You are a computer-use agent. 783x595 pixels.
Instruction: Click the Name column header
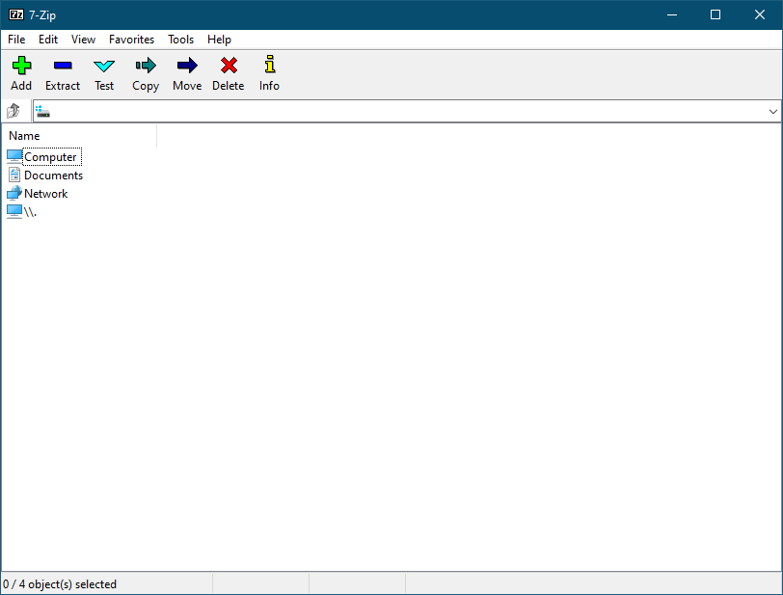pos(24,135)
